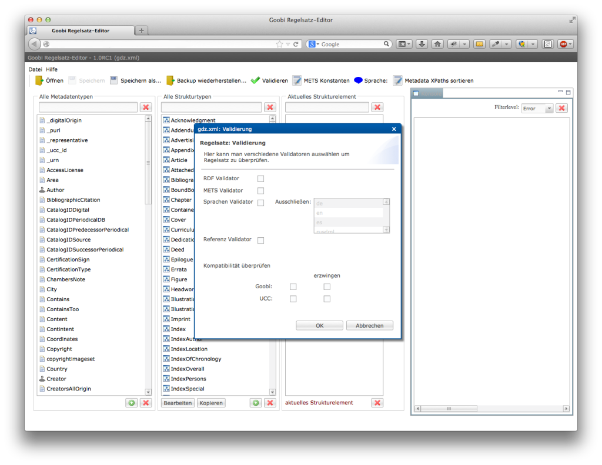Click the Kopieren button
The height and width of the screenshot is (465, 602).
(211, 403)
